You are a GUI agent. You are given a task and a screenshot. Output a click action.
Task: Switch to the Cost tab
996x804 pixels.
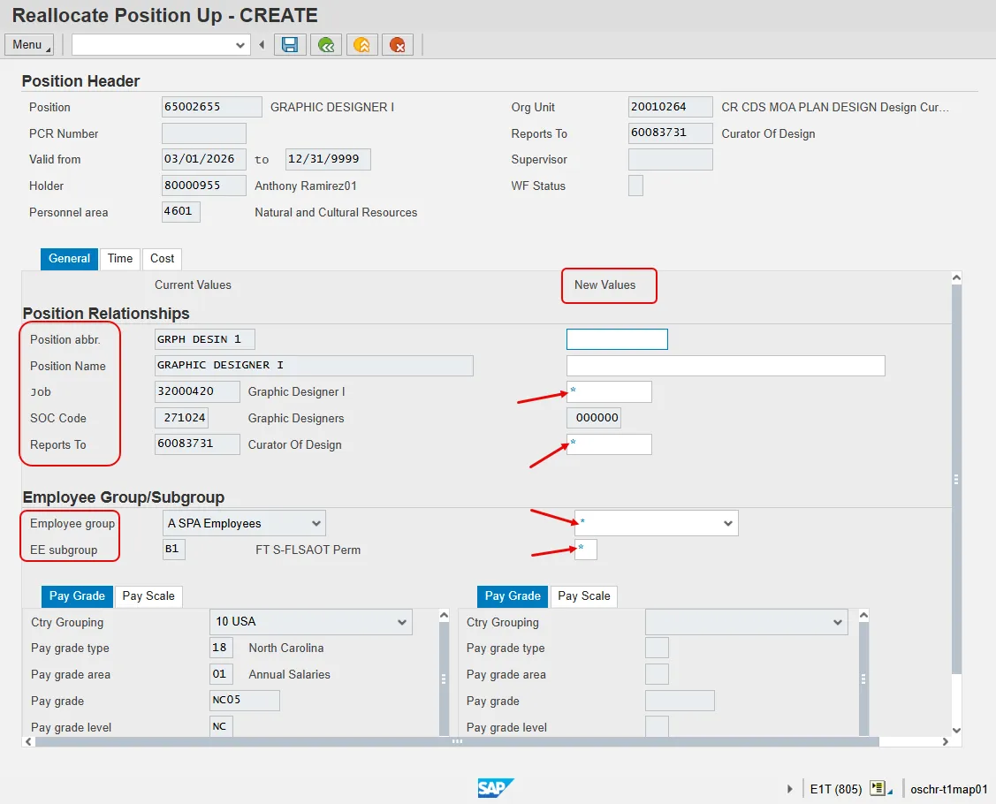tap(162, 259)
